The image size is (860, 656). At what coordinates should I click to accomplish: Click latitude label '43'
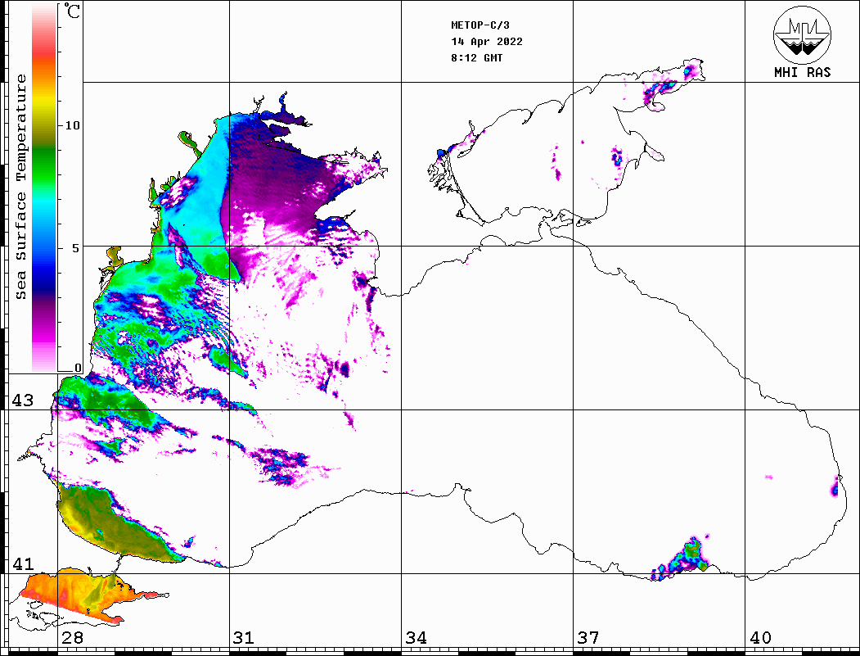click(x=23, y=400)
